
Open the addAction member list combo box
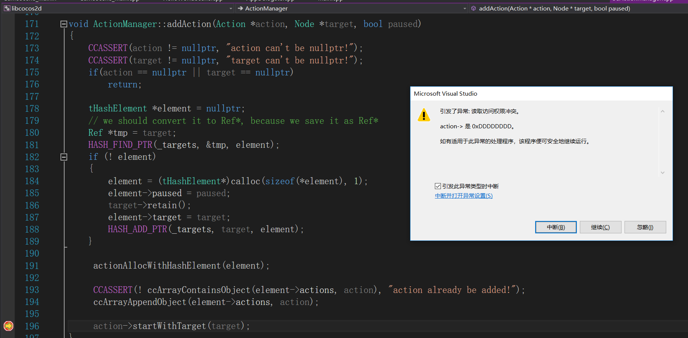[578, 8]
